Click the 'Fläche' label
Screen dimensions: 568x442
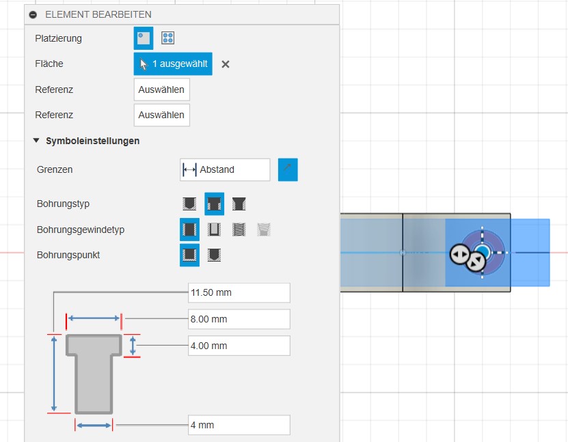point(49,64)
